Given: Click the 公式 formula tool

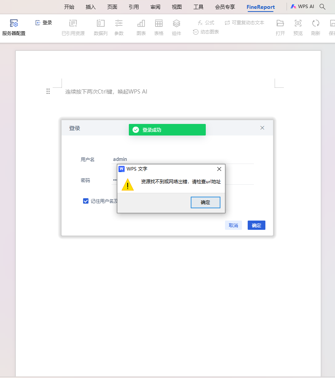Looking at the screenshot, I should click(x=206, y=23).
